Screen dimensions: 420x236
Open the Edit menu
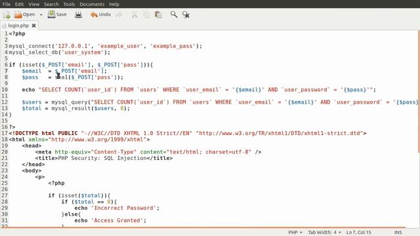coord(19,5)
